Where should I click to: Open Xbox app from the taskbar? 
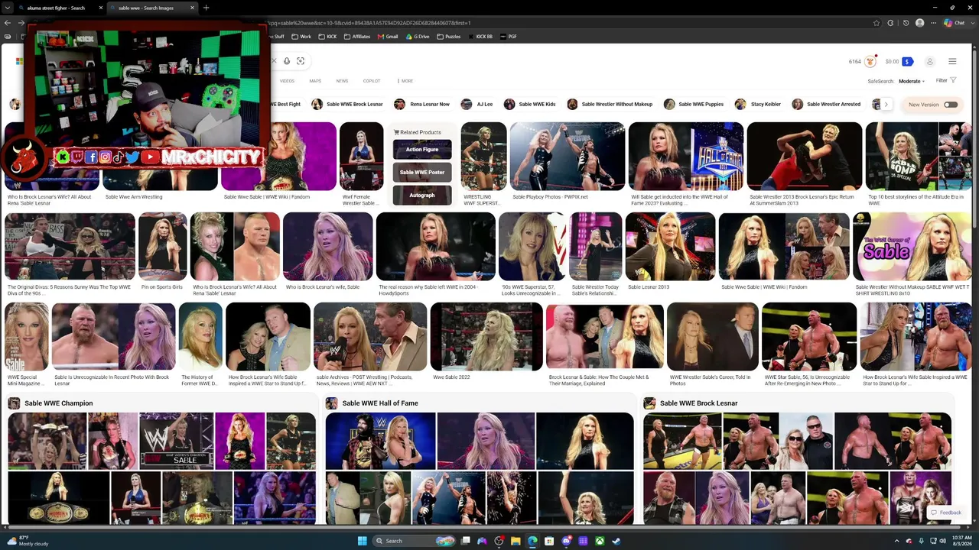[600, 541]
